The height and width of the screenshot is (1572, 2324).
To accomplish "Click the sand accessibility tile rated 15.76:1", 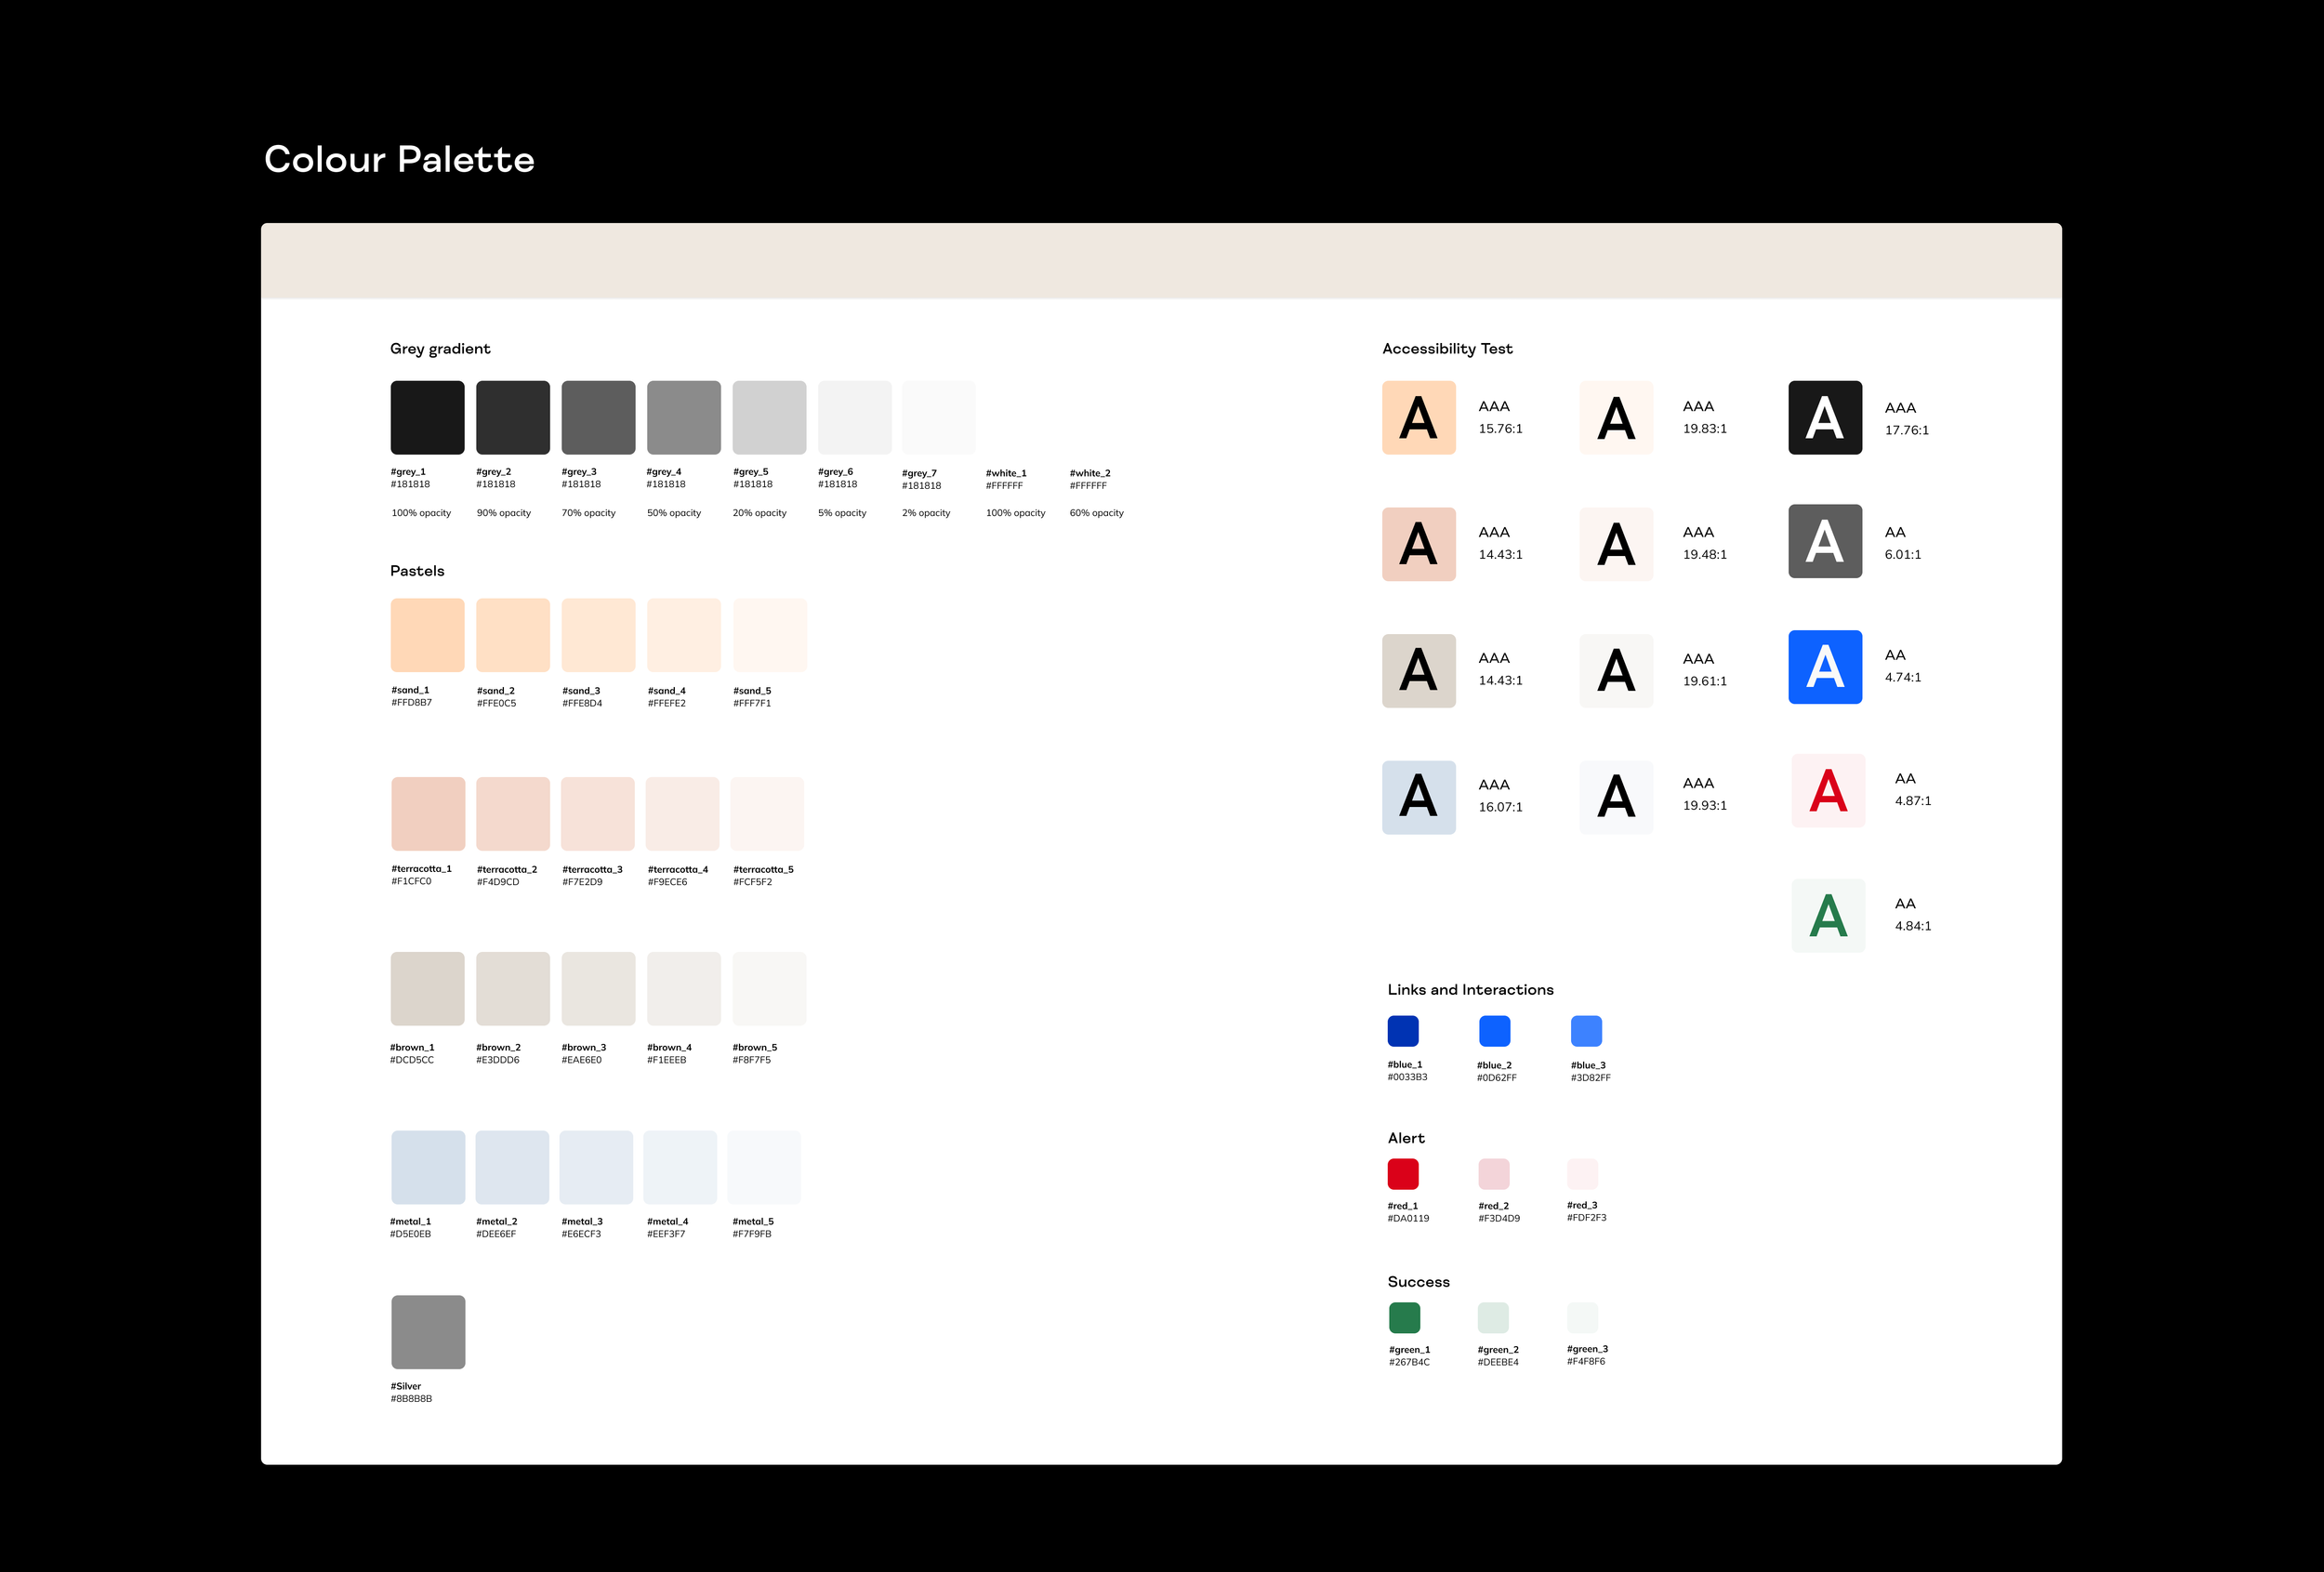I will (x=1419, y=418).
